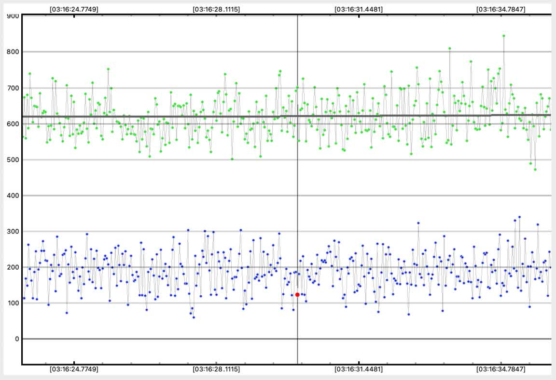Click the 0 label on the y-axis
The width and height of the screenshot is (556, 380).
16,339
